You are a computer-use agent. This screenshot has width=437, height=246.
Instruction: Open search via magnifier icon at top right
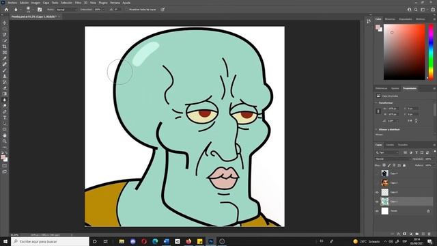(x=416, y=10)
